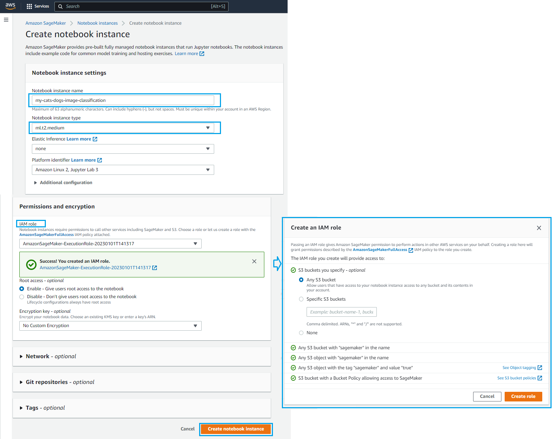Open the ExecutionRole external link icon
The width and height of the screenshot is (553, 439).
coord(154,267)
